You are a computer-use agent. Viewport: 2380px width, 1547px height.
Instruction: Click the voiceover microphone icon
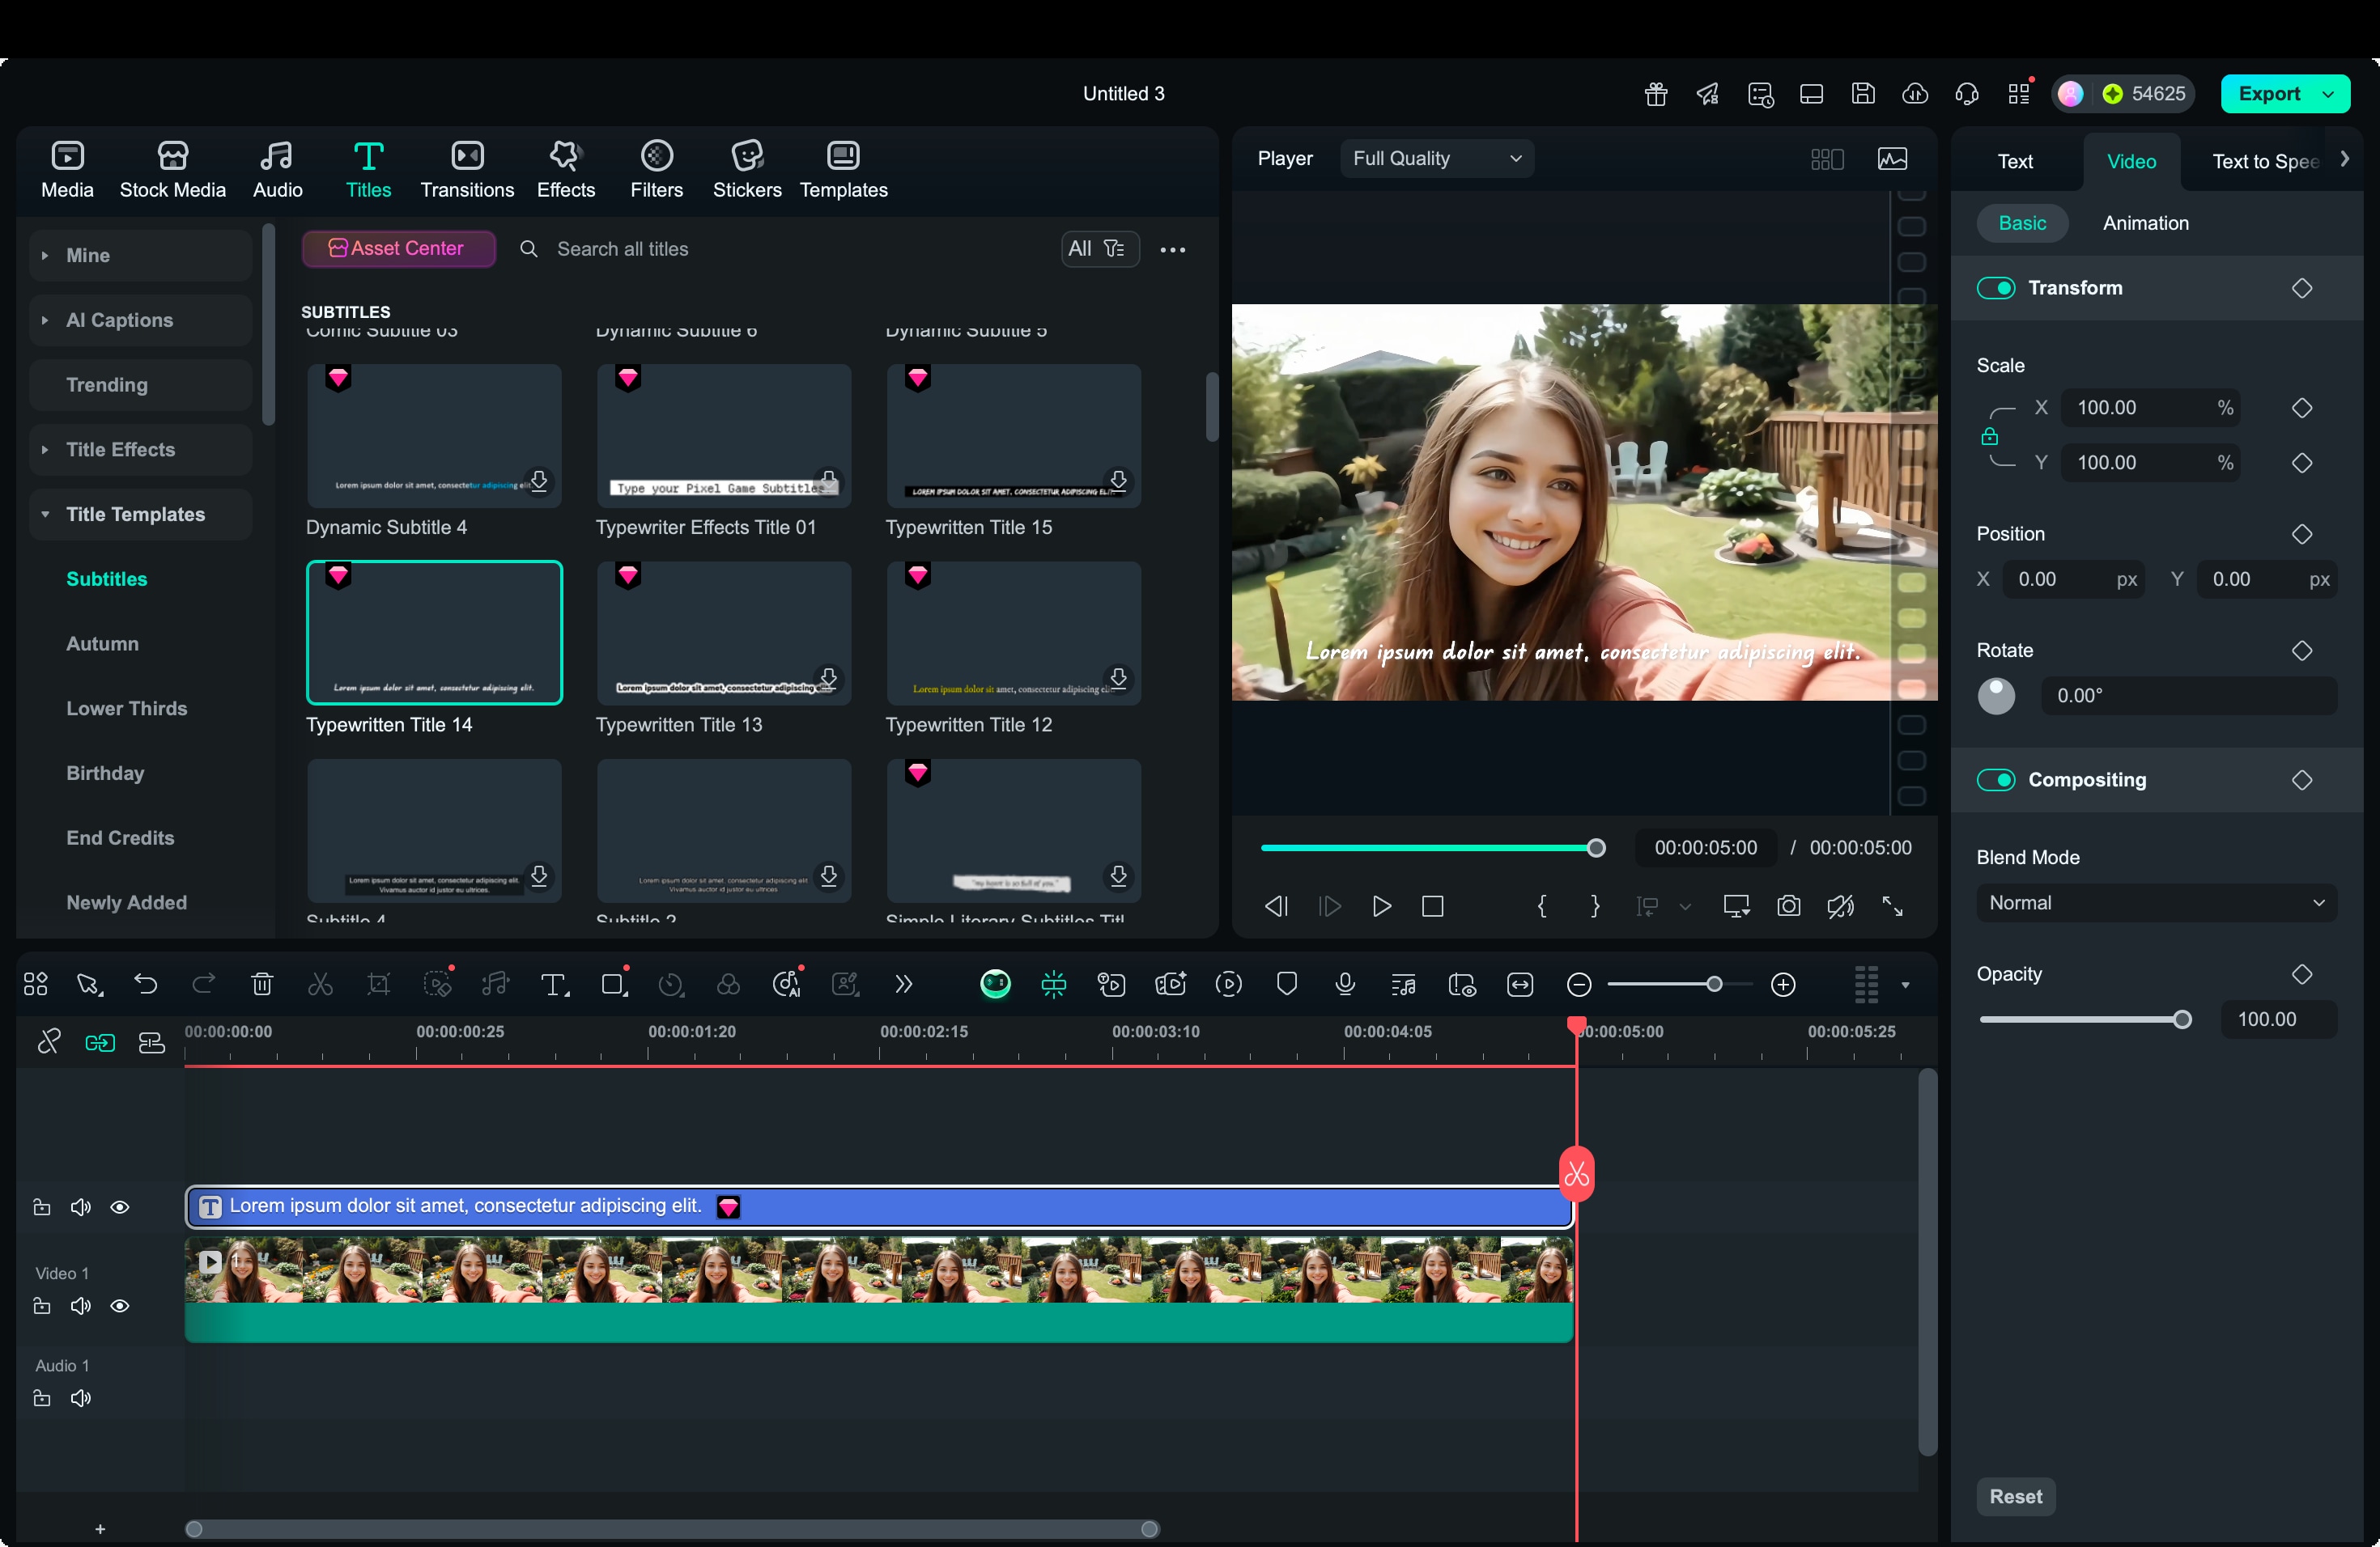tap(1345, 985)
